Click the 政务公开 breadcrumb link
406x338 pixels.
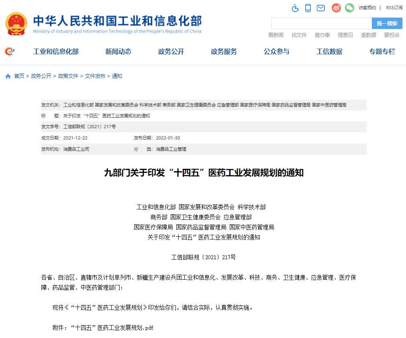(41, 76)
